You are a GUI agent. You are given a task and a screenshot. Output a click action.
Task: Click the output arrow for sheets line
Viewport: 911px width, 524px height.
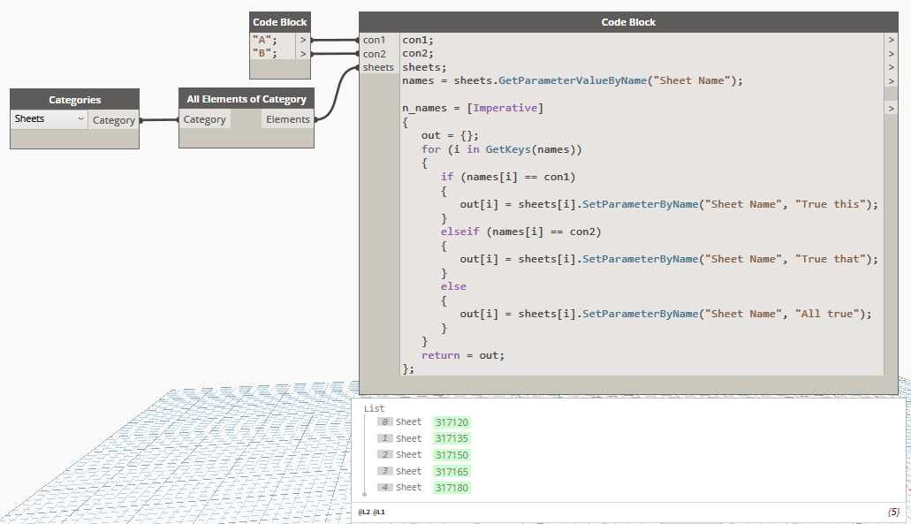892,67
